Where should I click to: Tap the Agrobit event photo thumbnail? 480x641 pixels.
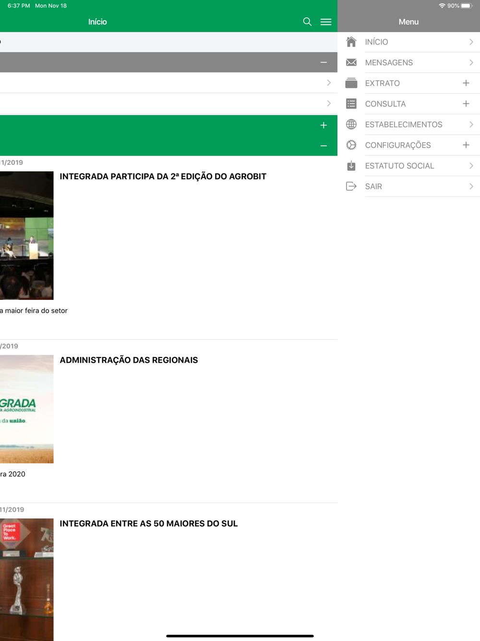[27, 235]
